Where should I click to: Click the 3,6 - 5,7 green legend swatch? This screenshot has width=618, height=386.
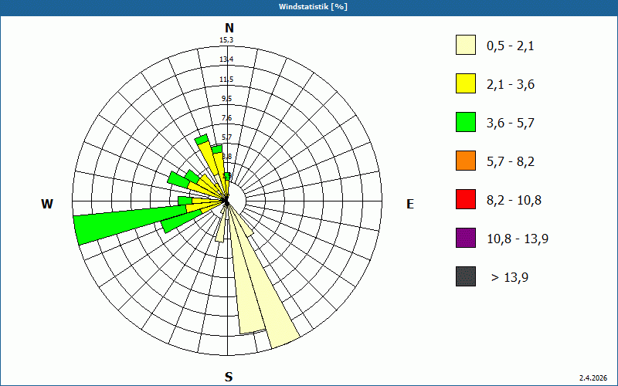(x=466, y=122)
